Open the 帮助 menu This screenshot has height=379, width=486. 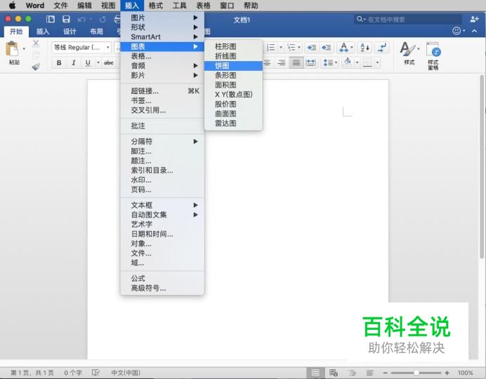click(251, 6)
